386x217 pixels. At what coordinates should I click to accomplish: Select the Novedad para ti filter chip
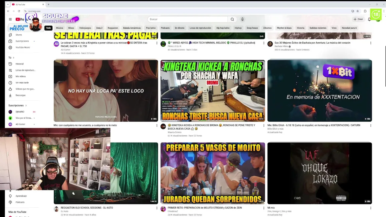point(349,28)
